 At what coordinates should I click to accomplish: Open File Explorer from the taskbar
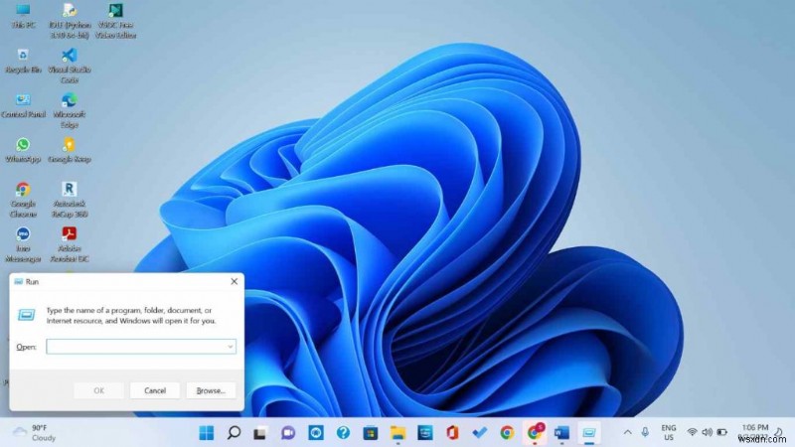click(x=398, y=433)
